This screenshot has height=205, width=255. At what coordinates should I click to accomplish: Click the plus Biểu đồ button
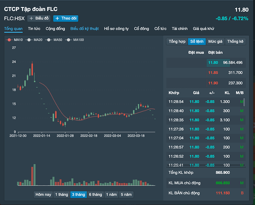(x=39, y=18)
